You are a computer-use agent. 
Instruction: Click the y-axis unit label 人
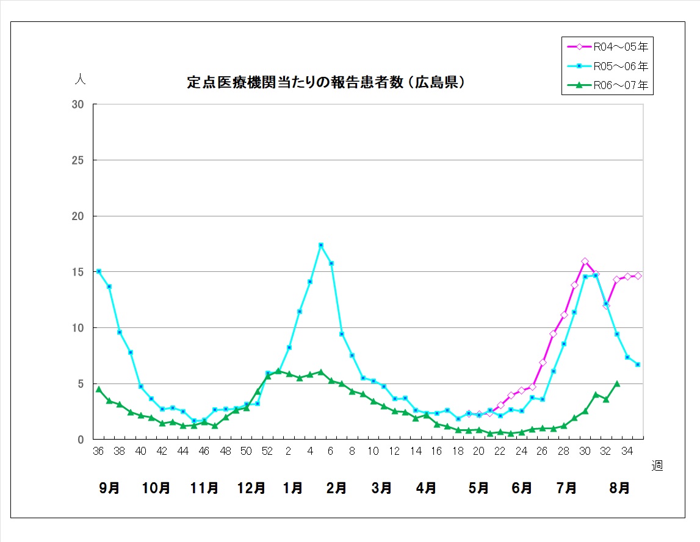(80, 79)
